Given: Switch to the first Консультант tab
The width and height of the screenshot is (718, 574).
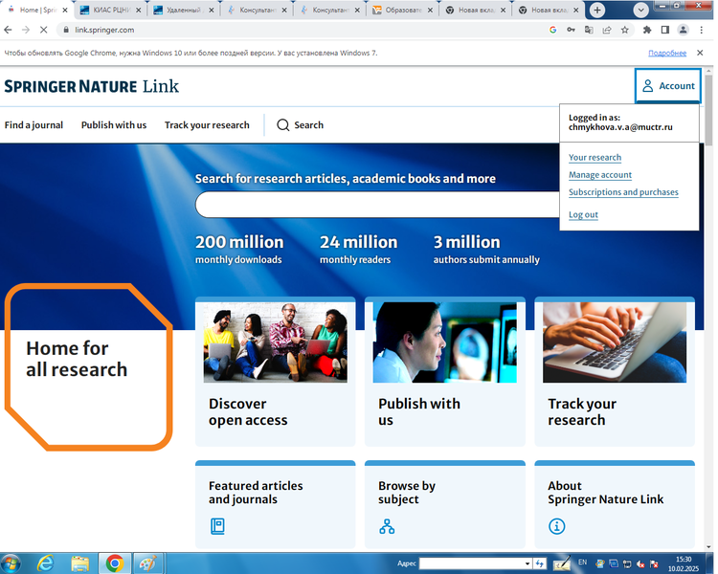Looking at the screenshot, I should [x=257, y=11].
